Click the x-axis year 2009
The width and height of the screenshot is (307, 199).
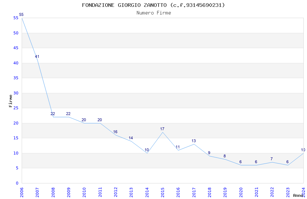[69, 192]
